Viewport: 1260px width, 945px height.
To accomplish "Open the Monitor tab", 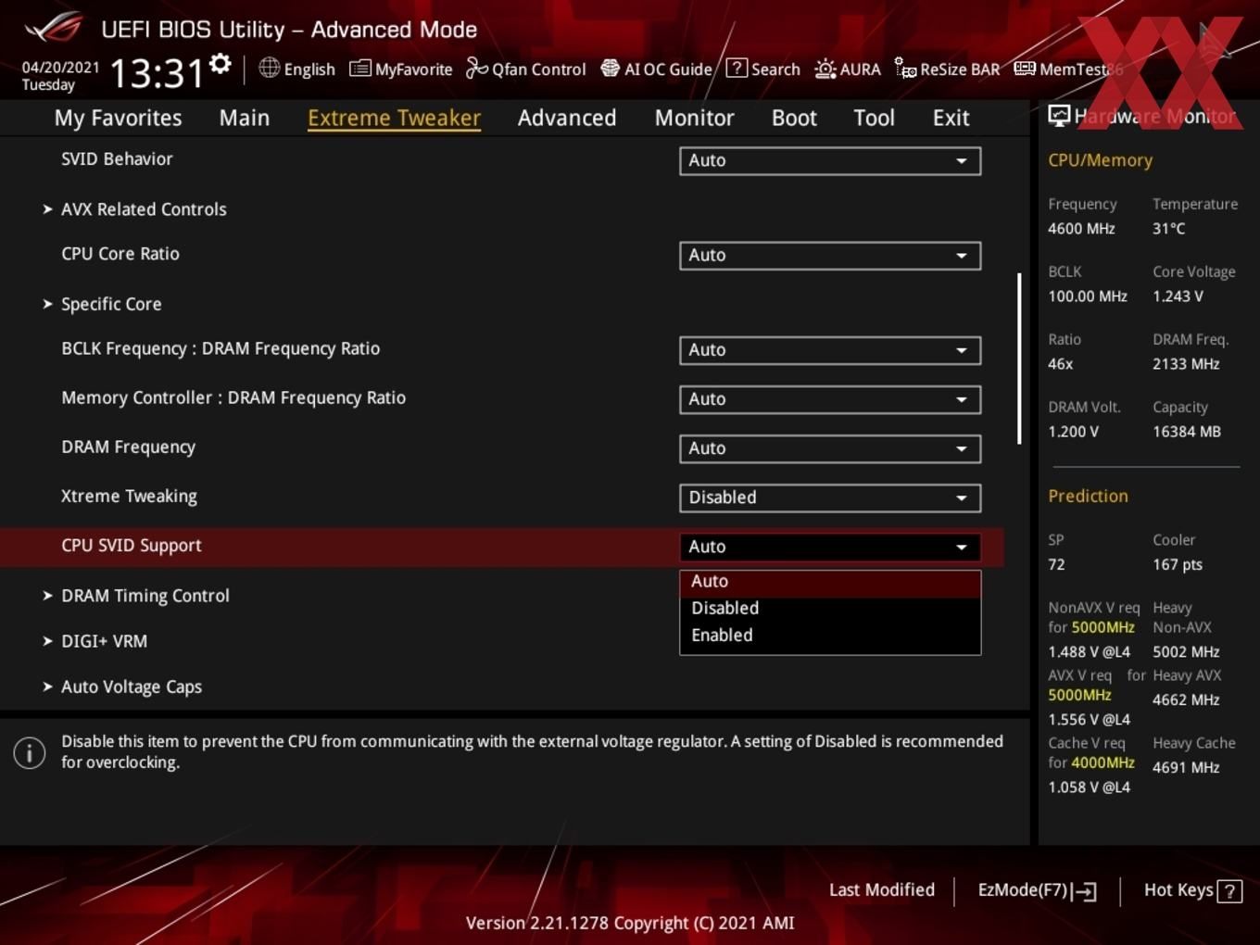I will pyautogui.click(x=694, y=118).
